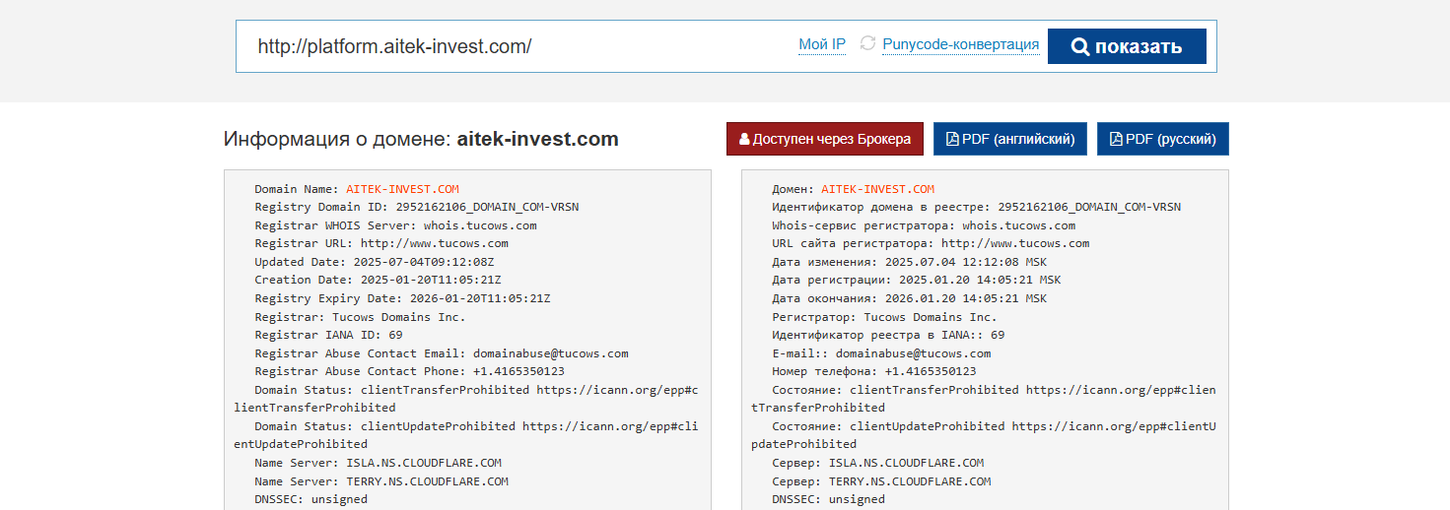Click the PDF file icon for английский
Viewport: 1450px width, 510px height.
point(952,139)
